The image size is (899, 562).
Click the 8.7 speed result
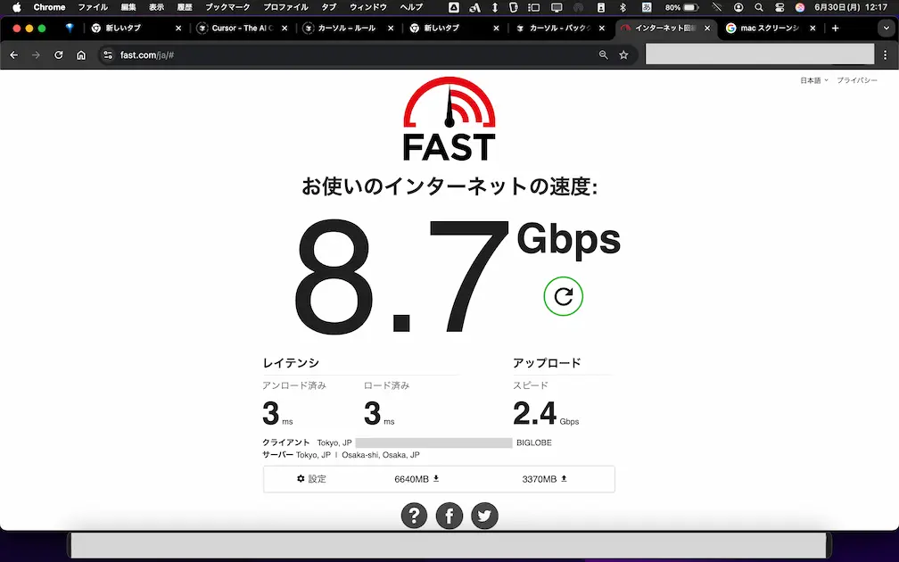(x=401, y=276)
